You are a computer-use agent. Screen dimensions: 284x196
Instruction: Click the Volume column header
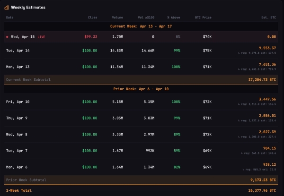117,17
